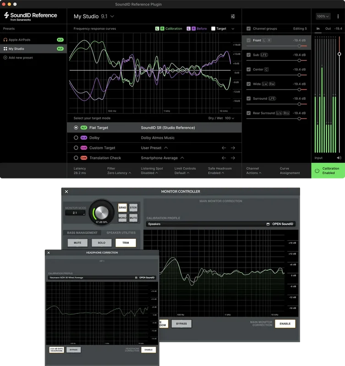Image resolution: width=345 pixels, height=366 pixels.
Task: Go to previous Custom Target user preset arrow
Action: [224, 148]
